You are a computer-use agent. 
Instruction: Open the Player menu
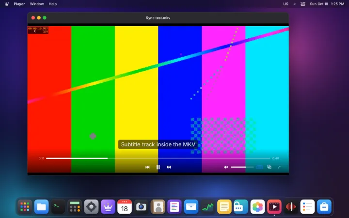coord(19,4)
